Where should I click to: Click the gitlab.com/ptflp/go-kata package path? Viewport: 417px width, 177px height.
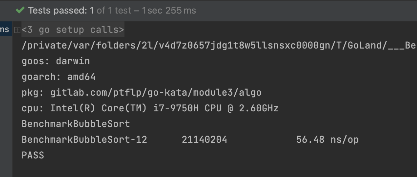pos(156,92)
